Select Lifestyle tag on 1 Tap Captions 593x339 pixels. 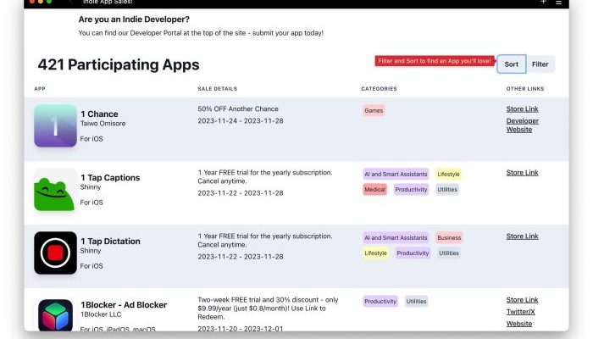[448, 174]
